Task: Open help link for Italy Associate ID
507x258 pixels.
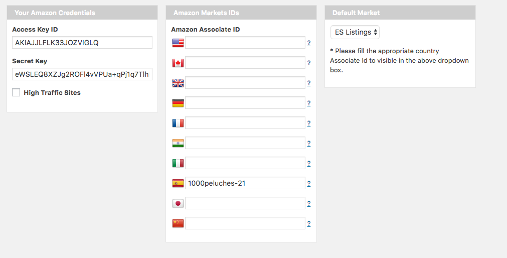Action: pos(309,164)
